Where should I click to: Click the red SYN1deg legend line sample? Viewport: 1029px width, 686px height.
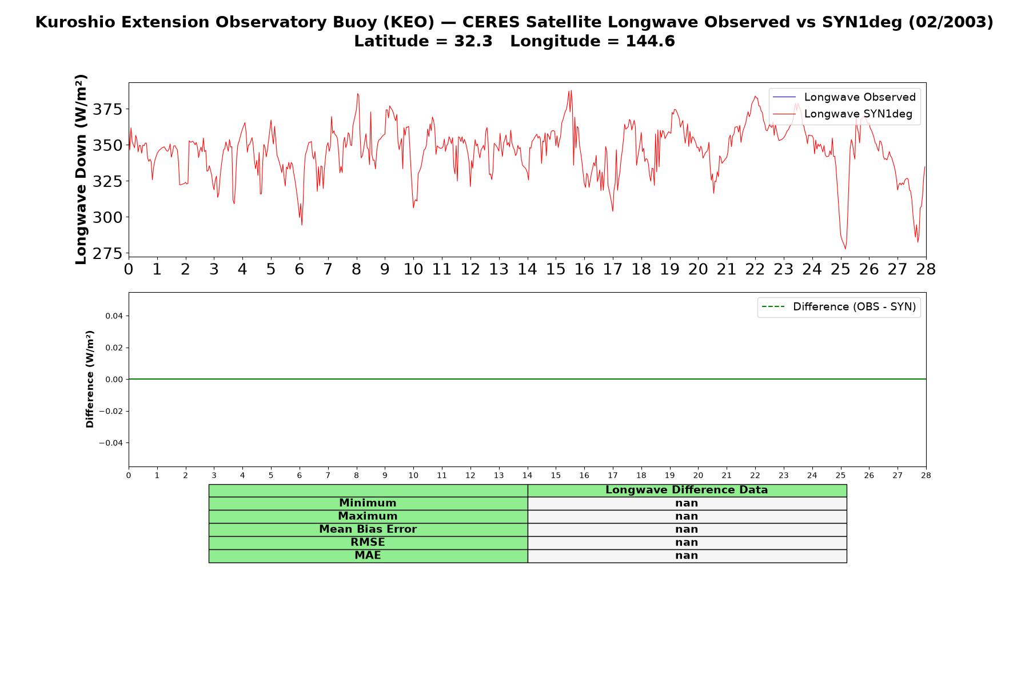784,114
